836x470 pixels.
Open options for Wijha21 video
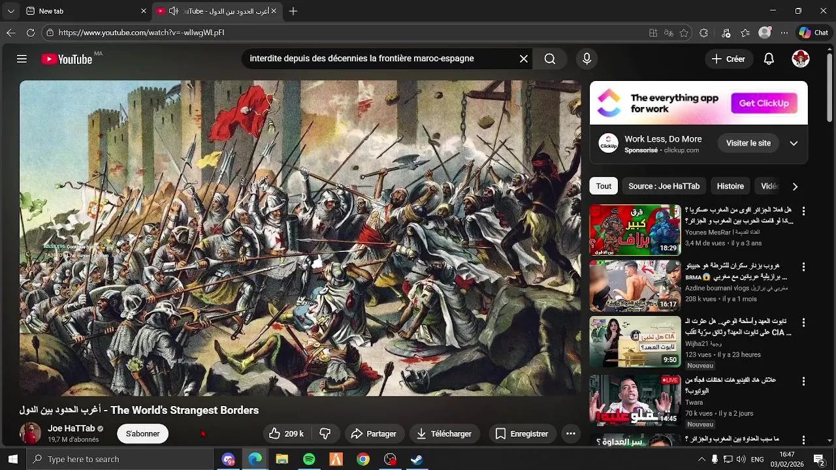coord(803,323)
